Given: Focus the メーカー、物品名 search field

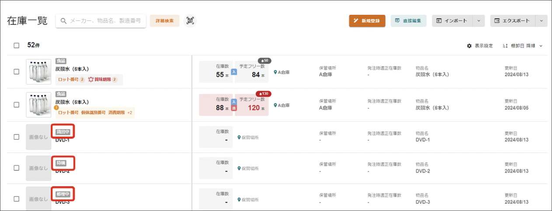Looking at the screenshot, I should pos(101,21).
